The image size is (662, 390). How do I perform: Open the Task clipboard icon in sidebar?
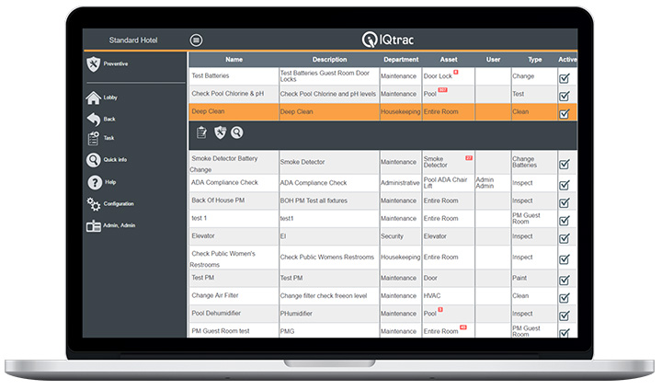(93, 138)
